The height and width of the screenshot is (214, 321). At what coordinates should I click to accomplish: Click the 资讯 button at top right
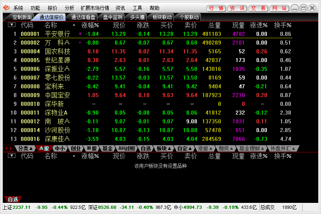pyautogui.click(x=237, y=8)
